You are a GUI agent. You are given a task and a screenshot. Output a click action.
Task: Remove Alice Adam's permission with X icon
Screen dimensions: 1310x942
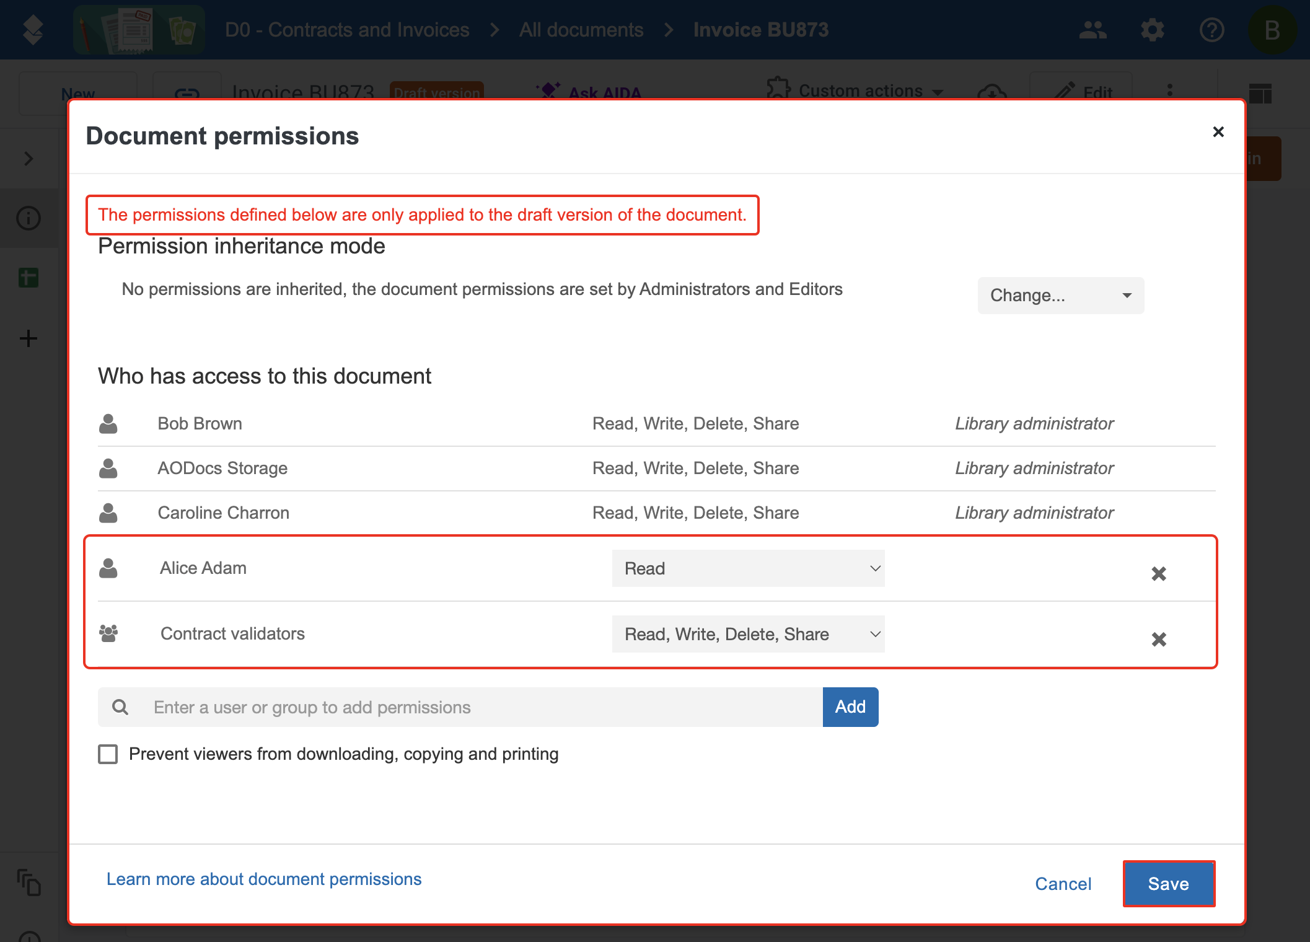coord(1158,574)
